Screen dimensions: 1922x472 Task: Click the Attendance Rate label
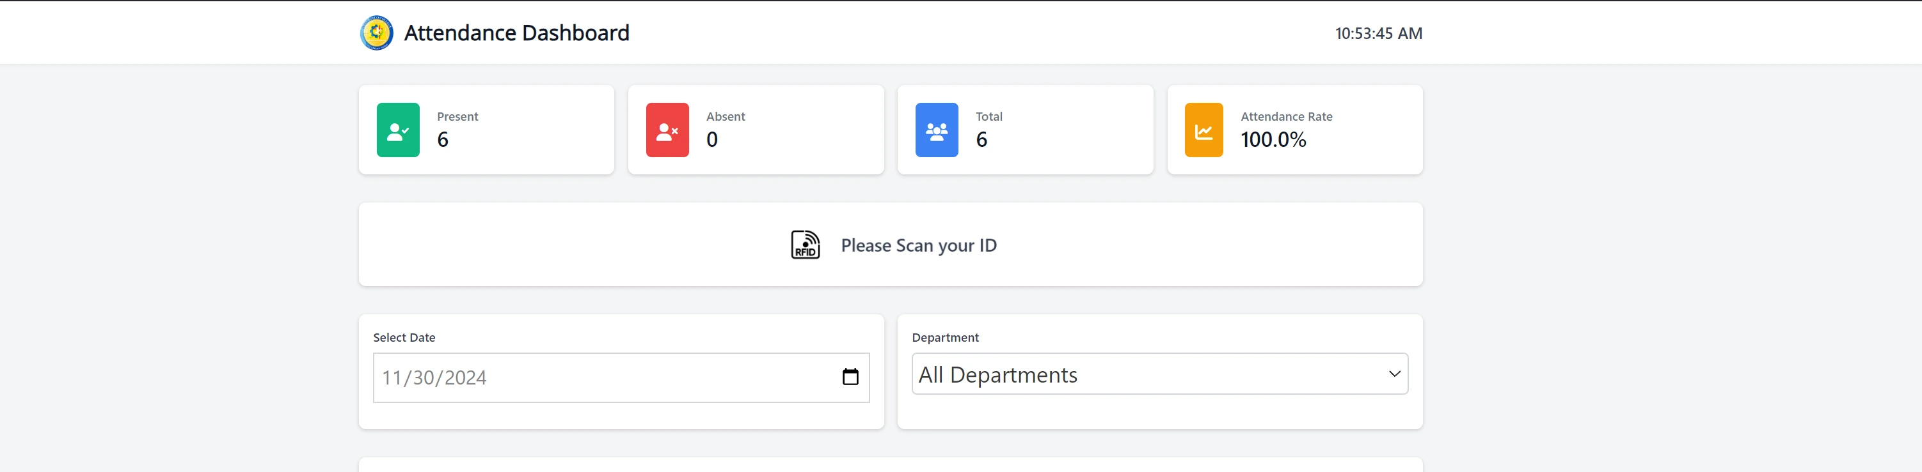pos(1286,117)
